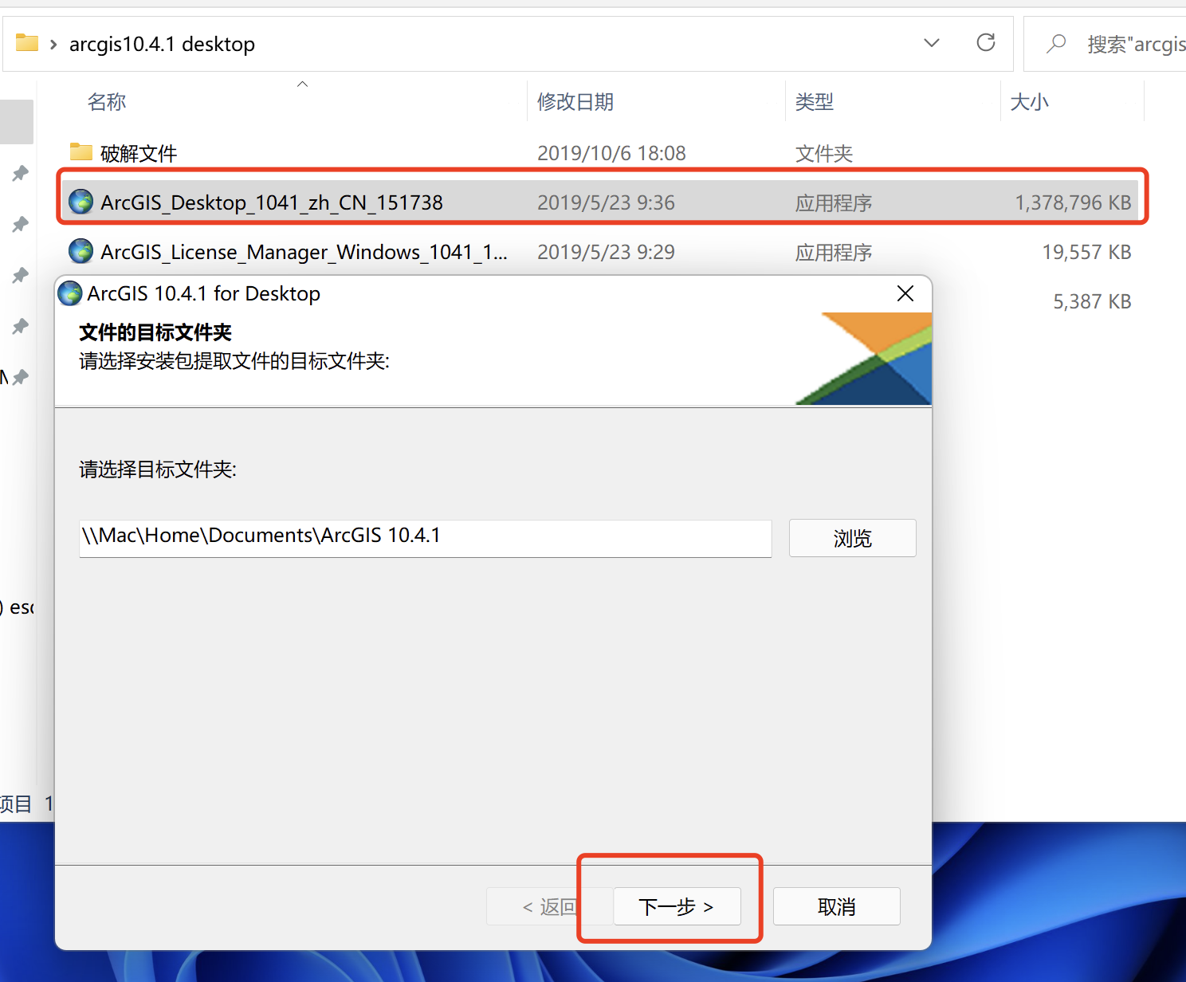Refresh the Explorer folder view

tap(986, 42)
